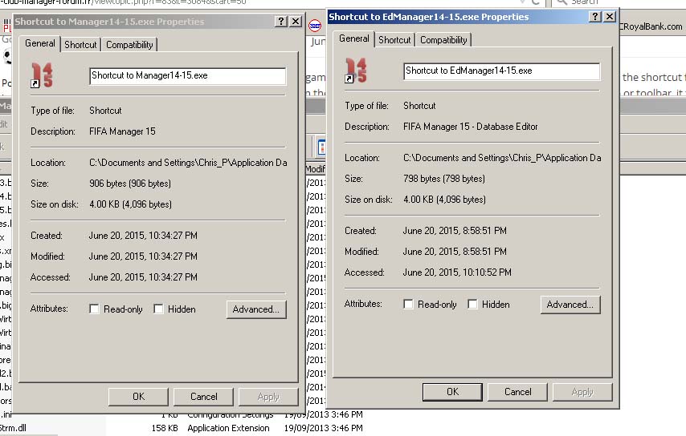Click the name field 'Shortcut to EdManager14-15.exe'
This screenshot has height=436, width=686.
tap(502, 71)
